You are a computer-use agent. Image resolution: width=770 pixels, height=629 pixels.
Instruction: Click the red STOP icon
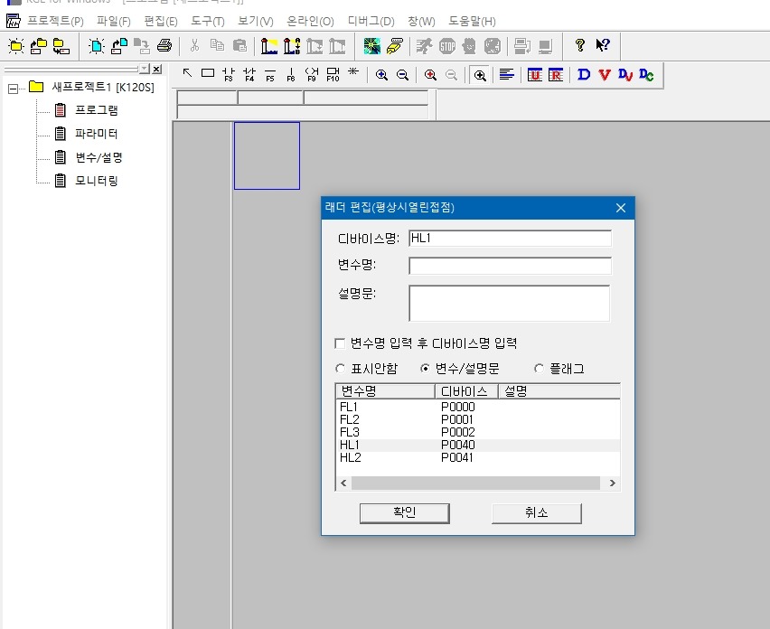[447, 45]
